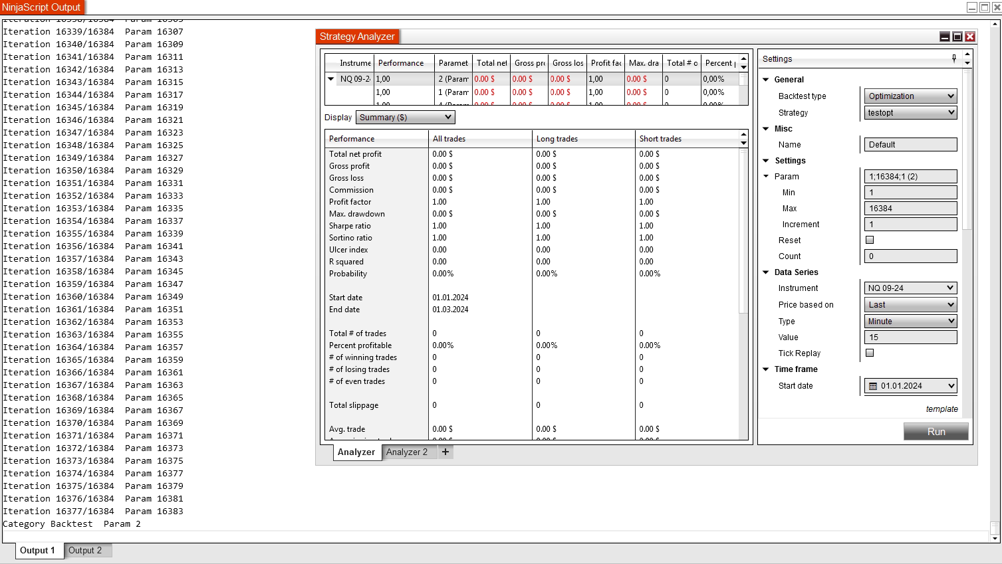Screen dimensions: 1002x564
Task: Collapse the NQ 09-24 results row
Action: pyautogui.click(x=331, y=79)
